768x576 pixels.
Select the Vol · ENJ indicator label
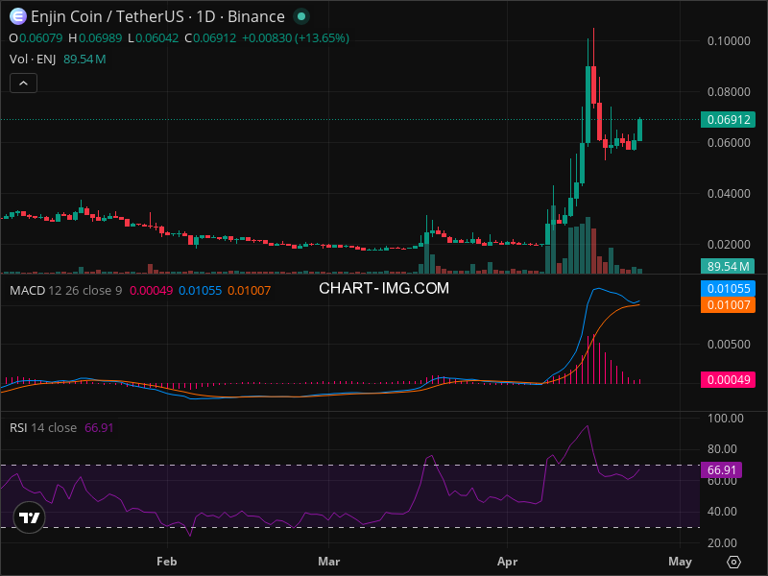pyautogui.click(x=33, y=60)
